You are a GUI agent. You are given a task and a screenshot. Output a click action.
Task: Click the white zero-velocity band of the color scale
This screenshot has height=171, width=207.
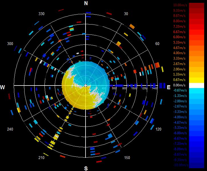(x=196, y=85)
